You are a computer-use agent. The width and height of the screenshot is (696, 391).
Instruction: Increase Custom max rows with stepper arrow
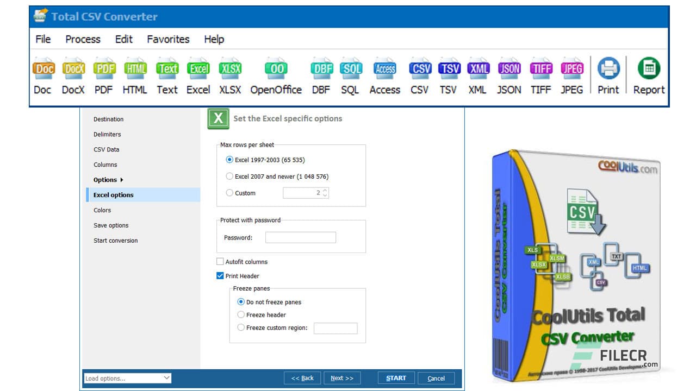pos(324,190)
